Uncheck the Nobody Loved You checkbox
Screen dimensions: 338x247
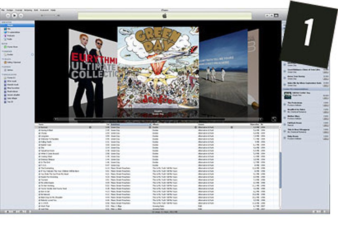(x=40, y=200)
